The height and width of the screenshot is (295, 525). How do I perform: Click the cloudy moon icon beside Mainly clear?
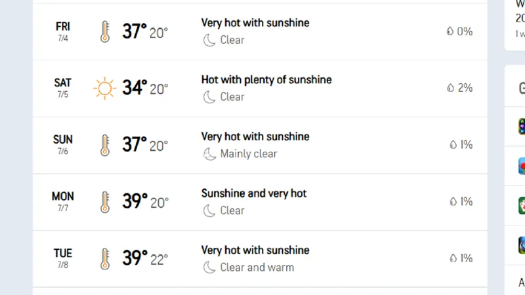pyautogui.click(x=209, y=154)
